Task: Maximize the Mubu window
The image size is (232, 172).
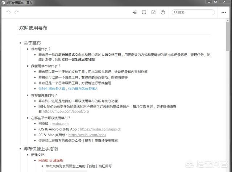Action: coord(216,2)
